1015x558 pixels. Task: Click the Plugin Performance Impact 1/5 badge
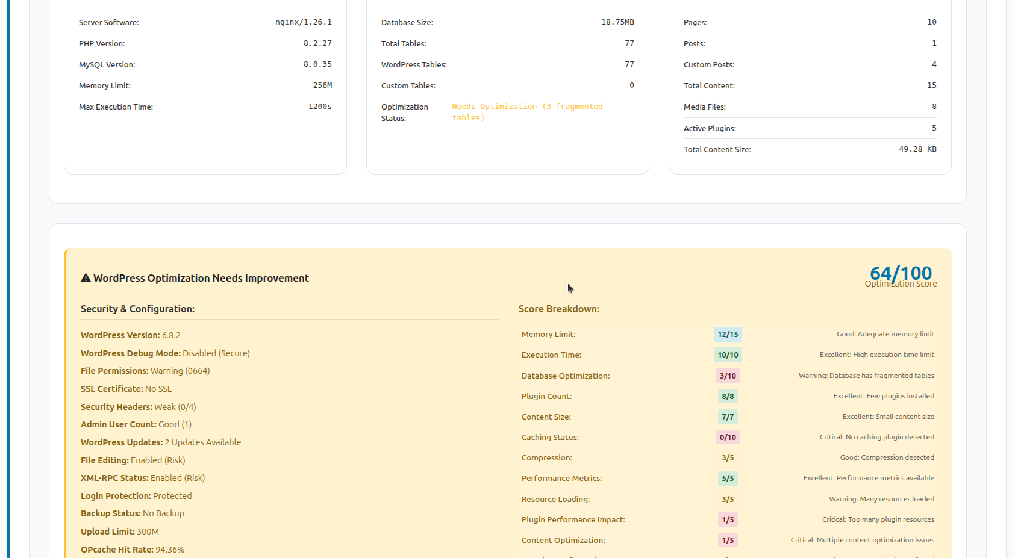[x=728, y=520]
